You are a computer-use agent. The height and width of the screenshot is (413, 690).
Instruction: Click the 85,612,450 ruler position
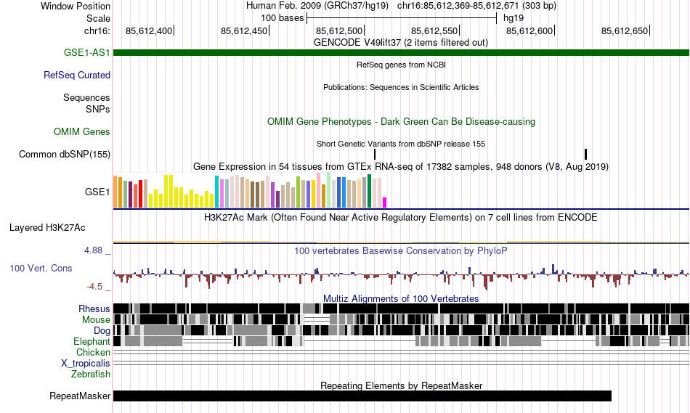click(x=244, y=30)
